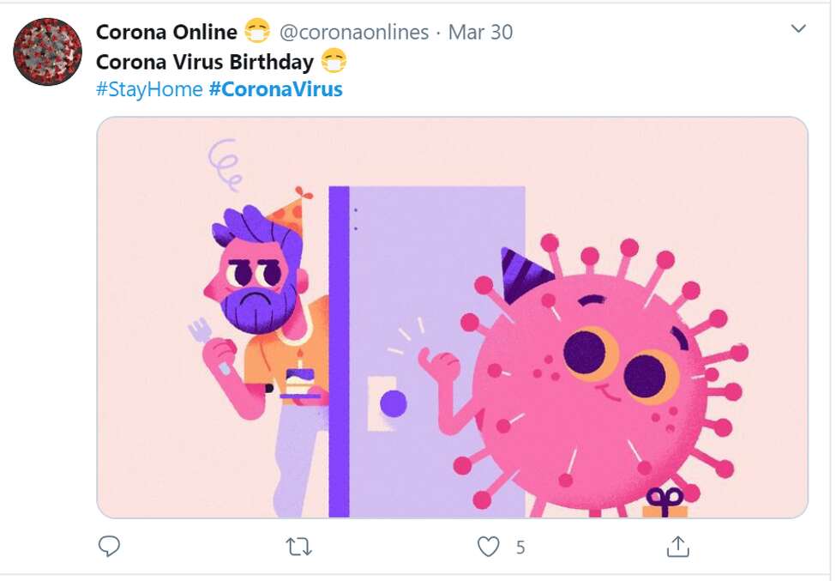The height and width of the screenshot is (581, 836).
Task: Click the face-with-mask emoji in the tweet text
Action: pyautogui.click(x=334, y=61)
